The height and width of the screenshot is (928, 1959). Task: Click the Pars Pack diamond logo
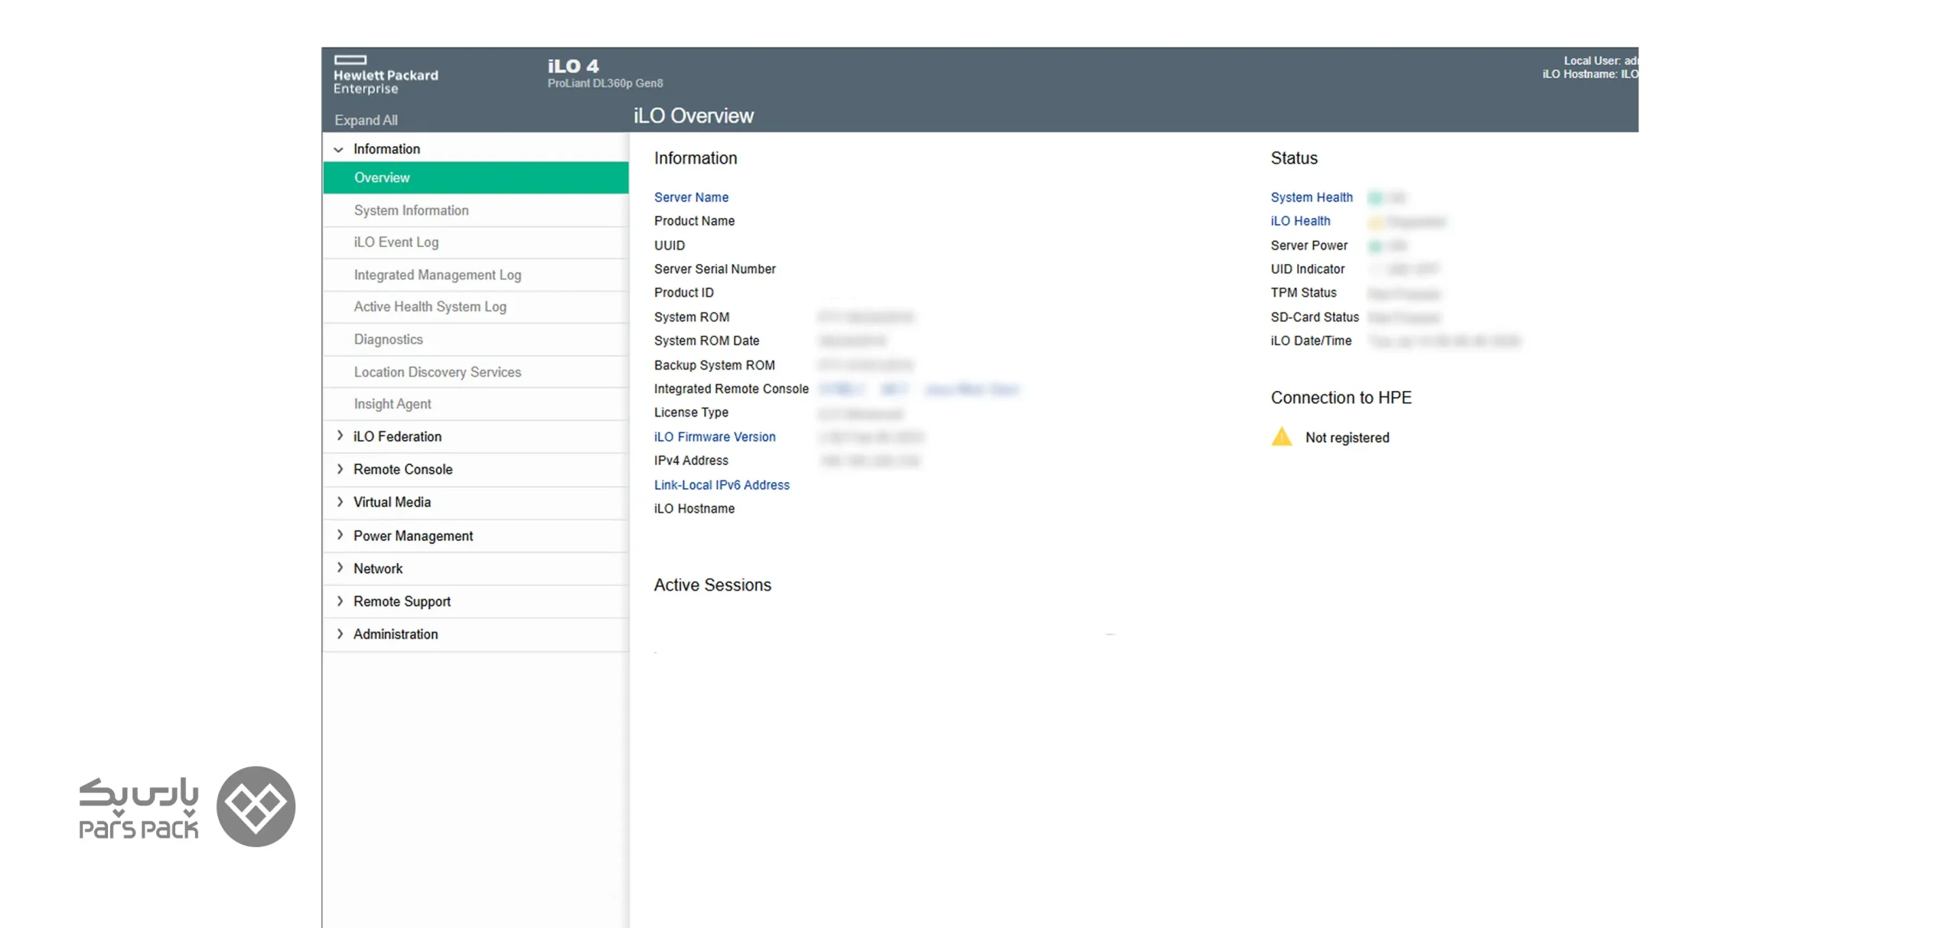point(255,805)
